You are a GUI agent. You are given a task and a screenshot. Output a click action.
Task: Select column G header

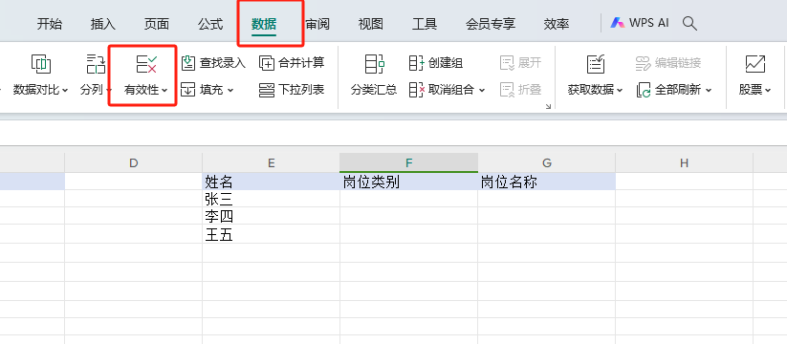click(x=547, y=163)
